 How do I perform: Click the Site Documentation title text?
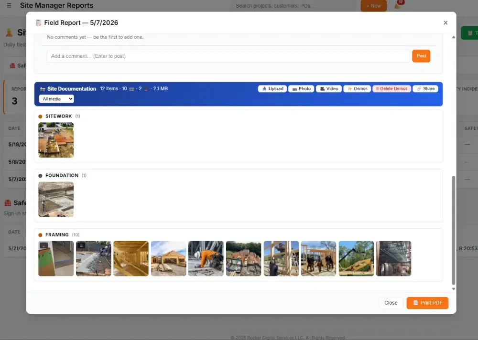72,89
